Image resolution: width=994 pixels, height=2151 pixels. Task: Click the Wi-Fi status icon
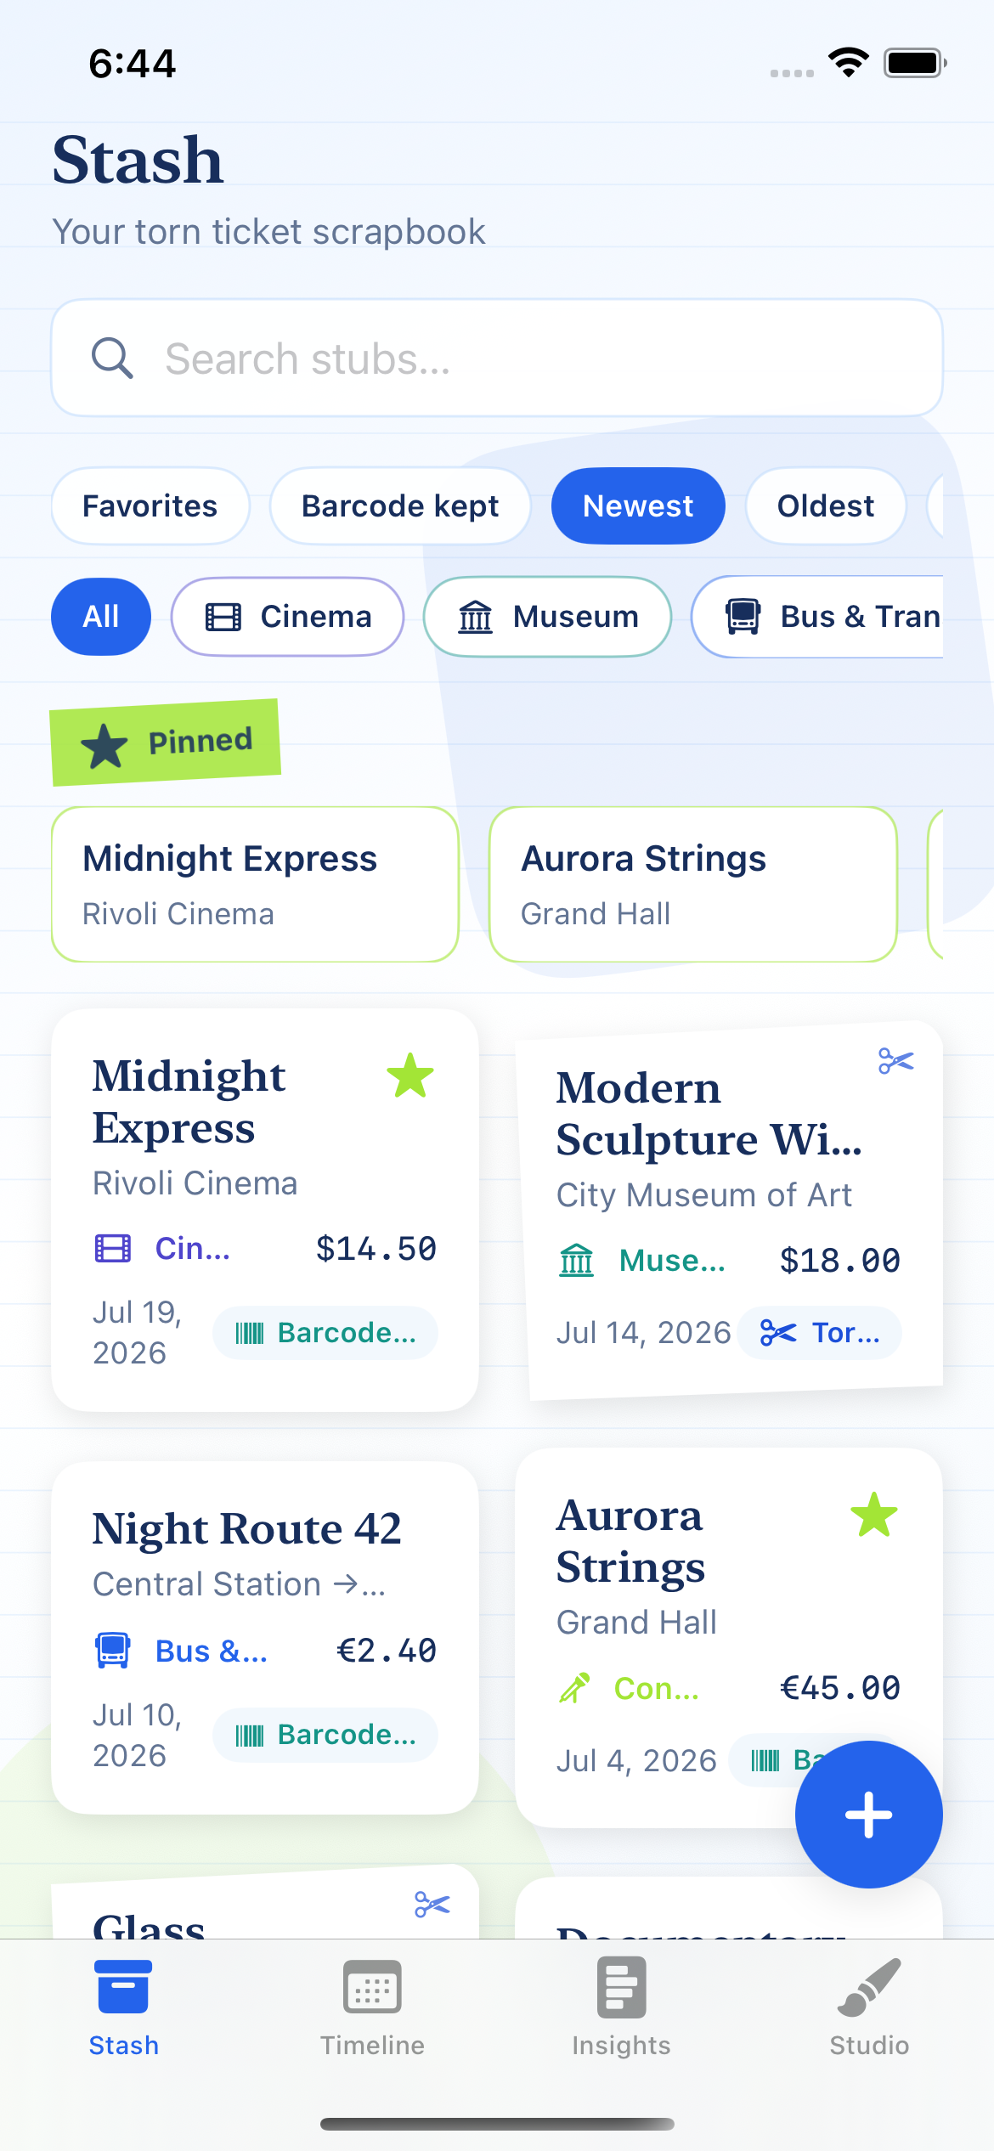point(848,63)
